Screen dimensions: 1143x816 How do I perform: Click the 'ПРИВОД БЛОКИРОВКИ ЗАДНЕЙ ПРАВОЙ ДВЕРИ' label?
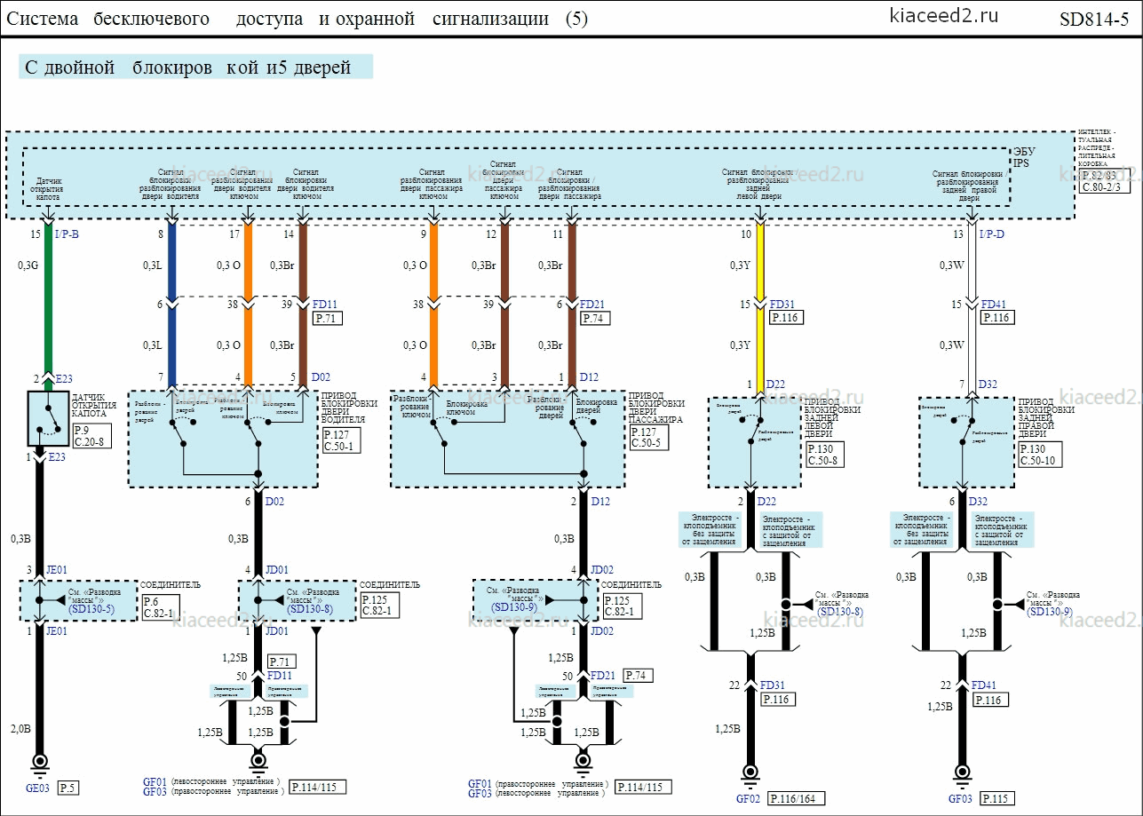pyautogui.click(x=1046, y=418)
